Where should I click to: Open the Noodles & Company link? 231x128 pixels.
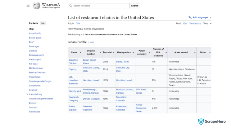pyautogui.click(x=74, y=99)
